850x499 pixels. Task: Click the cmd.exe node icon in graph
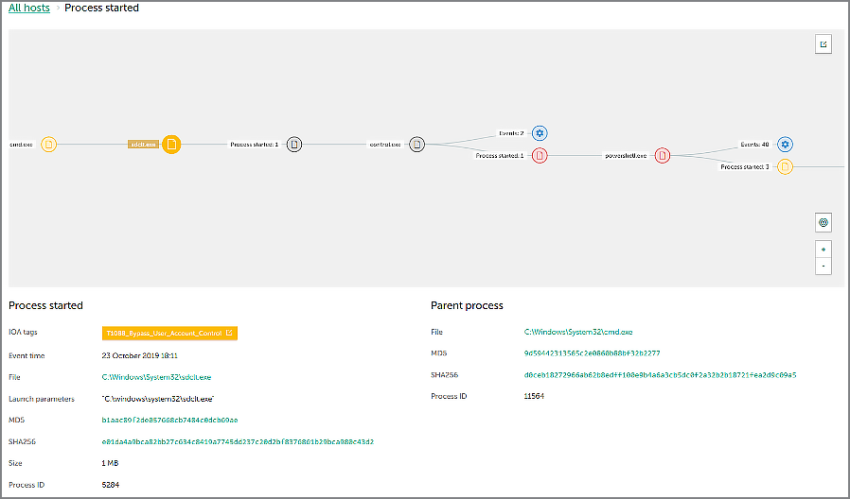click(48, 145)
